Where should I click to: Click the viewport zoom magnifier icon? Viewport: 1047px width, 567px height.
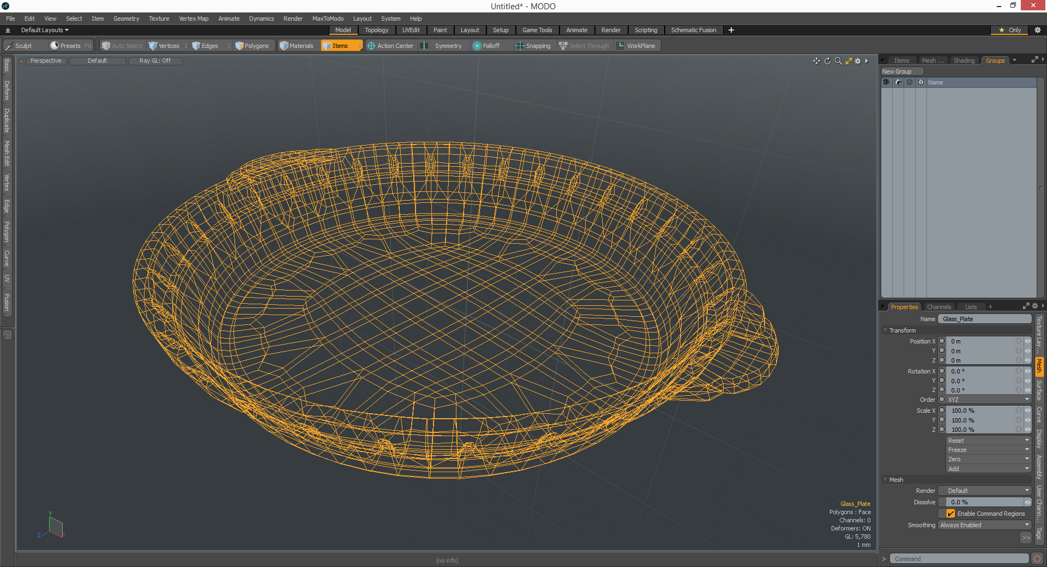point(838,61)
